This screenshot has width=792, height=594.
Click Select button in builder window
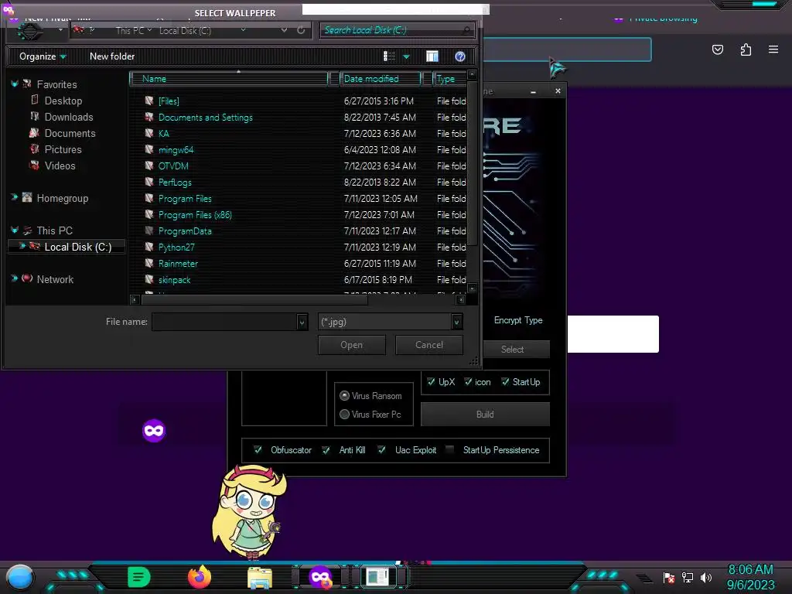pos(512,349)
